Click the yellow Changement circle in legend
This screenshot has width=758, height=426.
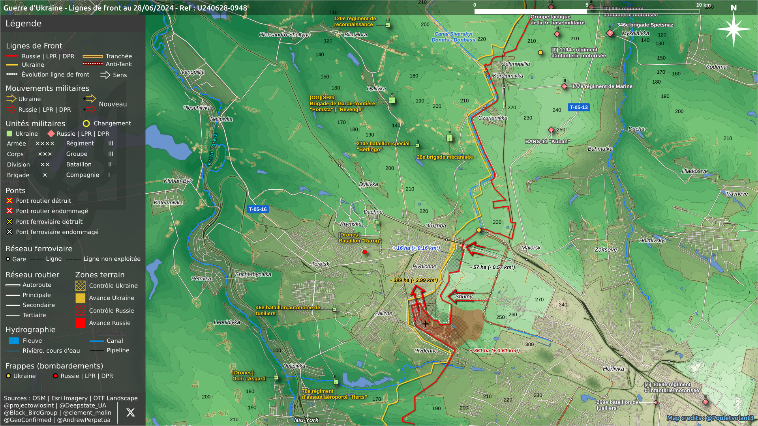point(86,123)
